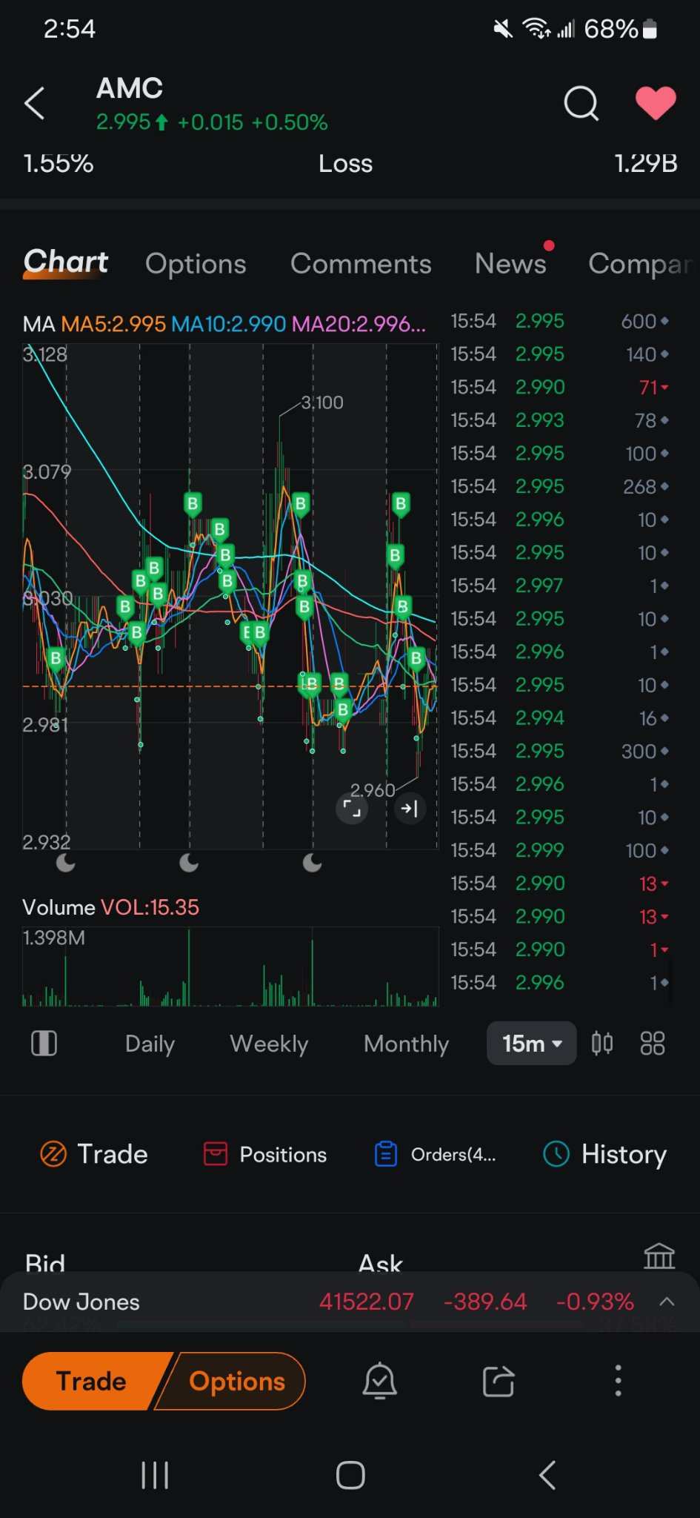Tap the first after-hours moon marker
700x1518 pixels.
pyautogui.click(x=66, y=863)
